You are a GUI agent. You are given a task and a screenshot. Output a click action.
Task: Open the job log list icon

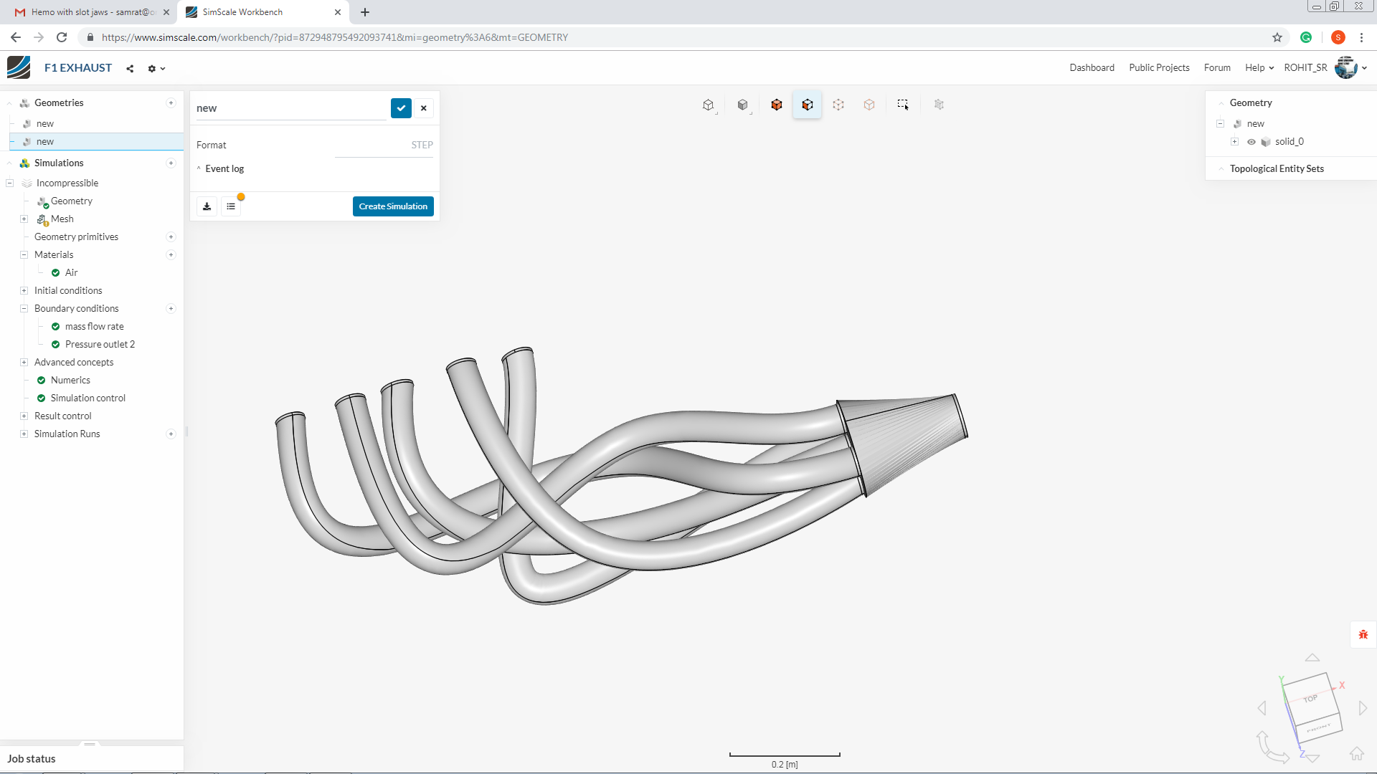231,206
